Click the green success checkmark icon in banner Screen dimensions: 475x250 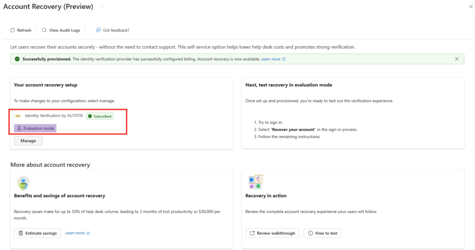pyautogui.click(x=17, y=59)
